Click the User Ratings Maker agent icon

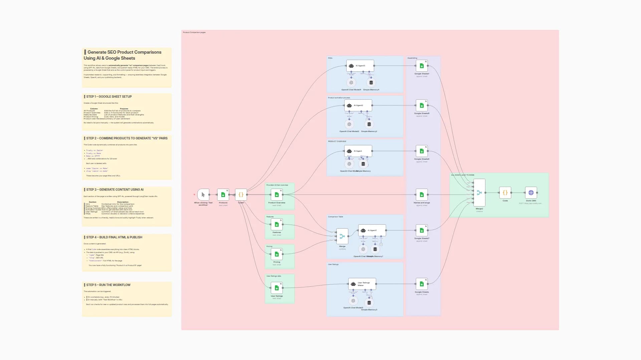coord(353,284)
